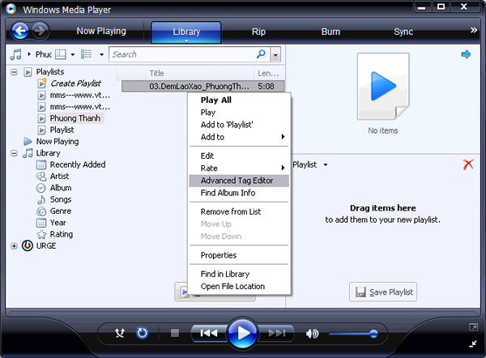Clear list pane with red X
The height and width of the screenshot is (358, 486).
(x=468, y=164)
